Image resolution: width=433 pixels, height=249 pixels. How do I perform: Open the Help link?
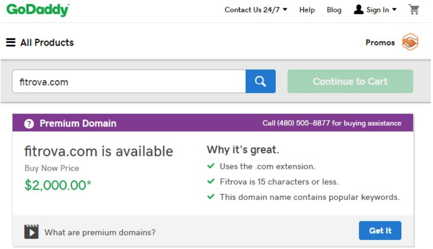(307, 10)
